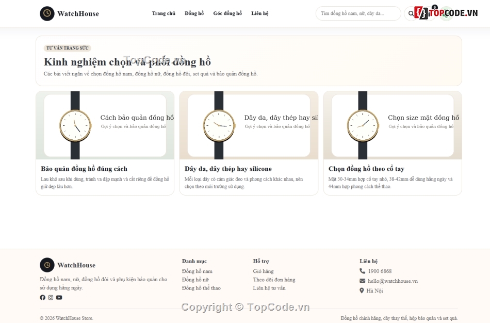Open article Chọn đồng hồ theo cổ tay
The image size is (490, 323).
(x=366, y=169)
